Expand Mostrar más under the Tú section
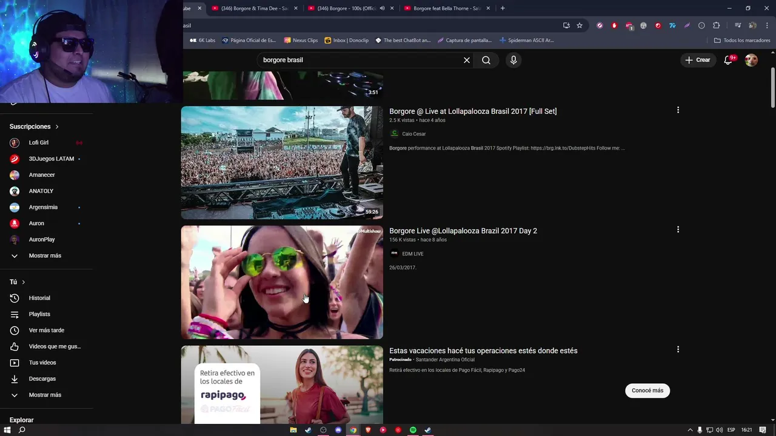 [46, 395]
